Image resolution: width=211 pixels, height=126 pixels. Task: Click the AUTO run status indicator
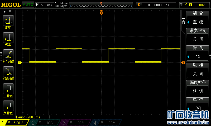pos(28,4)
